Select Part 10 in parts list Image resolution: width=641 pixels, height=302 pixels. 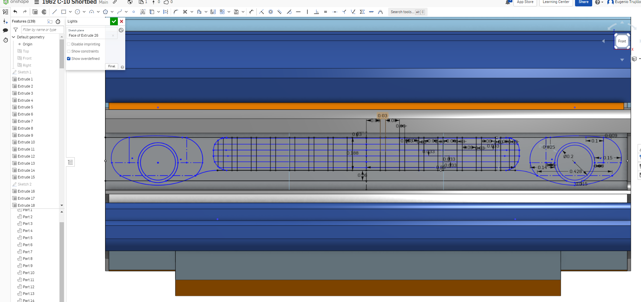(x=29, y=273)
